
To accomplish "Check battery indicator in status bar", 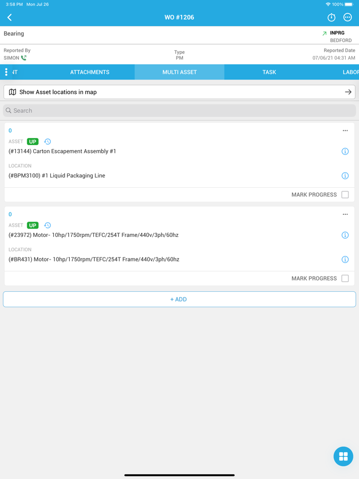I will 349,4.
